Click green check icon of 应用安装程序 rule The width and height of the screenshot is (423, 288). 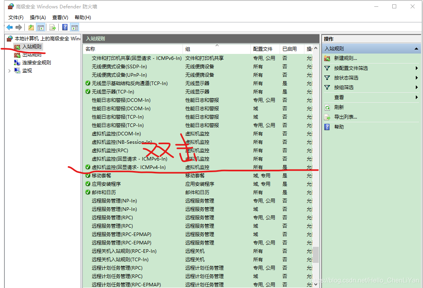(x=87, y=184)
